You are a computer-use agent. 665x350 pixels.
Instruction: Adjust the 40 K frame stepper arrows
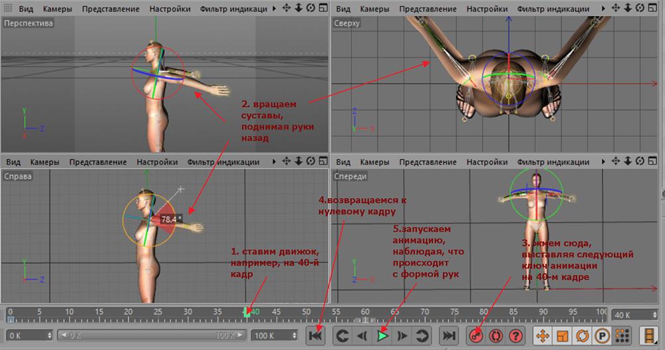pos(655,315)
